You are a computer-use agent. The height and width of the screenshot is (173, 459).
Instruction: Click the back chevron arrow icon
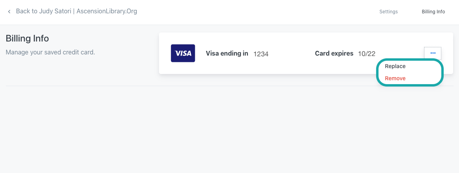pos(9,12)
